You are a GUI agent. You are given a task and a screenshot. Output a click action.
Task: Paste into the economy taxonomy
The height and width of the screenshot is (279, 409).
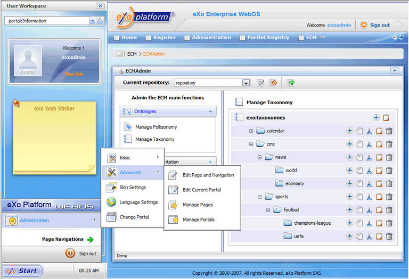[379, 183]
